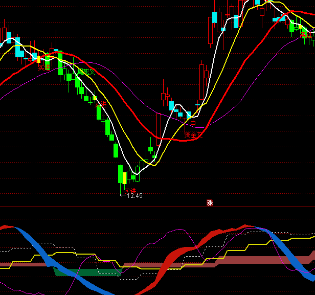Click the green shaded band in indicator panel
This screenshot has height=295, width=315.
(x=87, y=272)
